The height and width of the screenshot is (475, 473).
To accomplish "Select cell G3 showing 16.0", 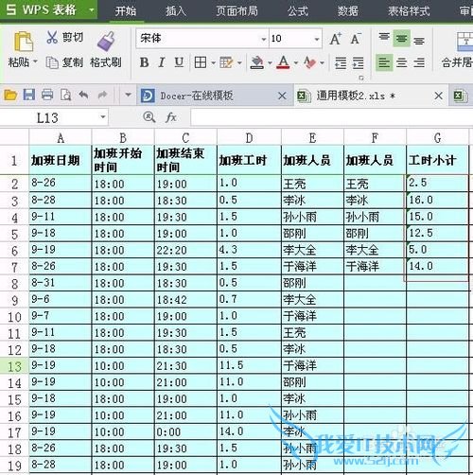I will [437, 200].
